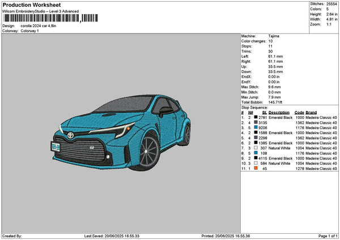Click stitch count '4115' in row 9
Image resolution: width=340 pixels, height=240 pixels.
click(x=262, y=158)
